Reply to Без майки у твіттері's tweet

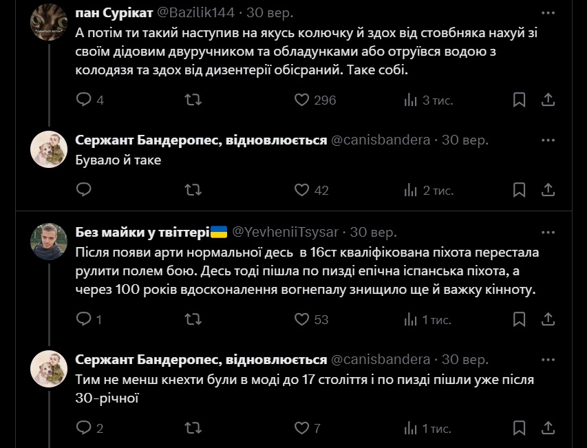83,319
